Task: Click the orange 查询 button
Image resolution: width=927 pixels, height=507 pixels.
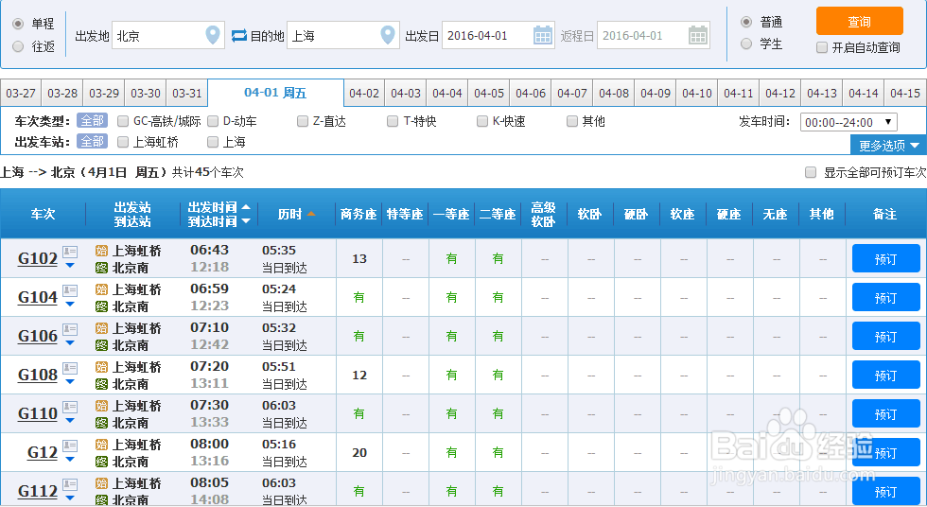Action: click(x=859, y=21)
